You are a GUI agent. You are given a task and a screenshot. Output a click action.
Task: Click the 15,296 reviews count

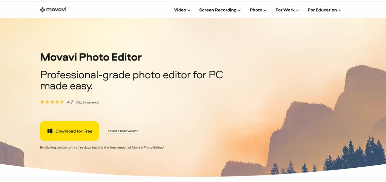(87, 103)
